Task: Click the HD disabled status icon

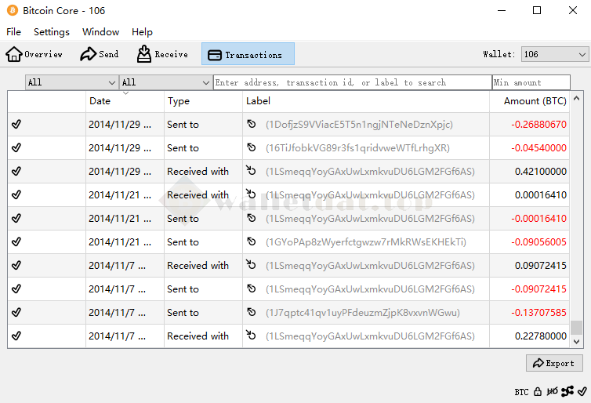Action: [x=553, y=391]
